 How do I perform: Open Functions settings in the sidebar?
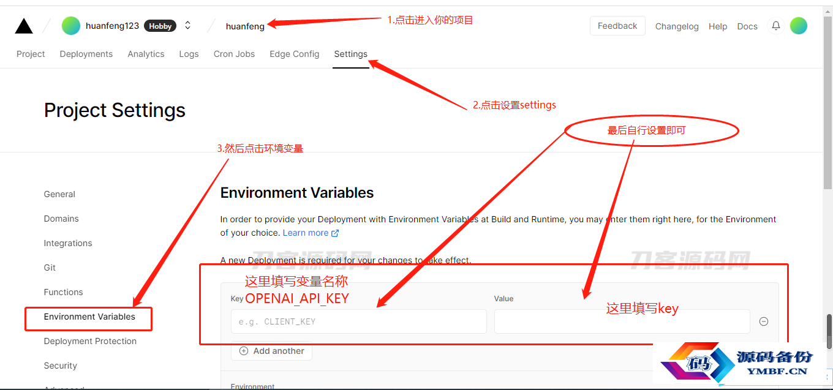click(x=63, y=292)
